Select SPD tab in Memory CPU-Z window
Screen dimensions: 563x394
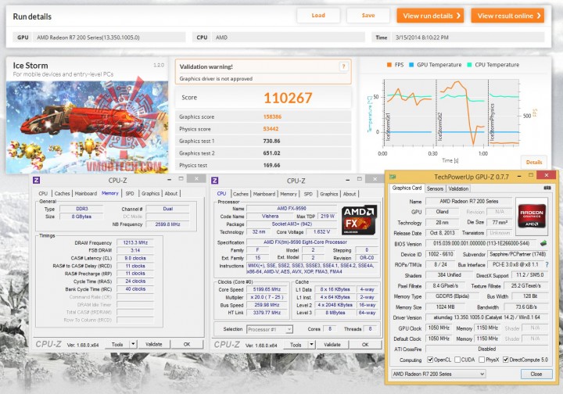tap(130, 193)
